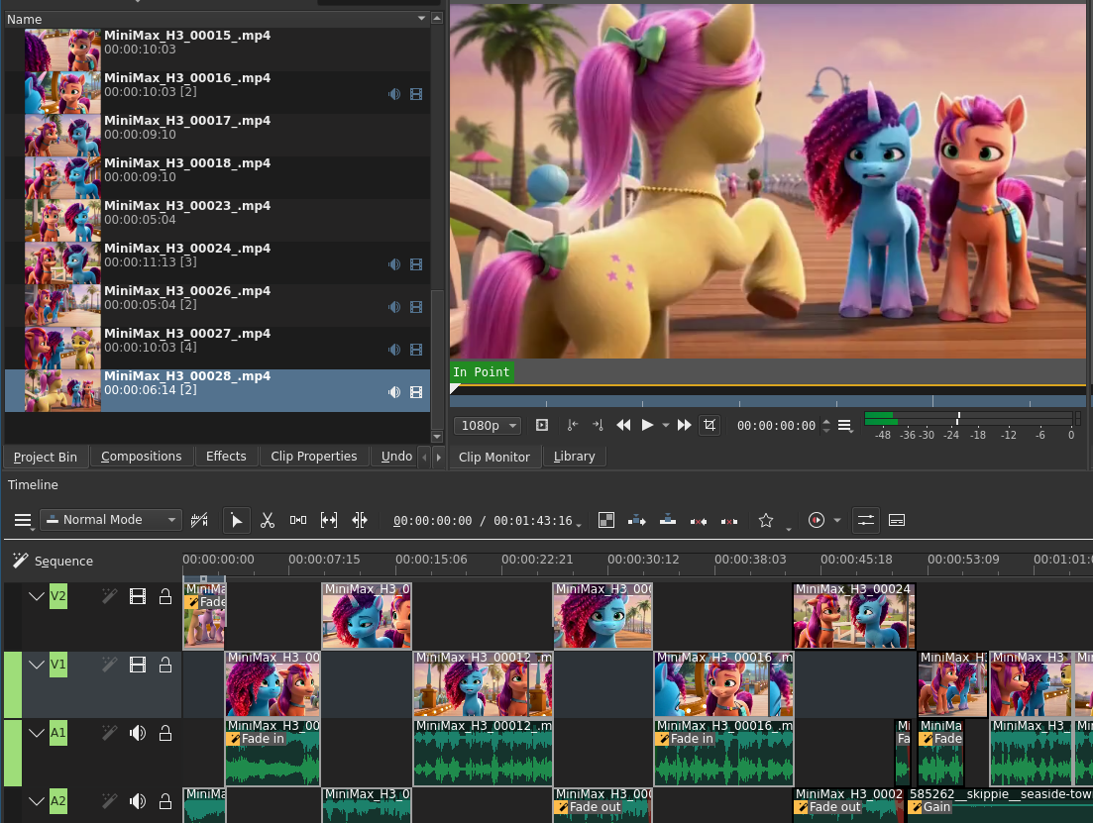Rewind the clip monitor
The width and height of the screenshot is (1093, 823).
click(623, 425)
